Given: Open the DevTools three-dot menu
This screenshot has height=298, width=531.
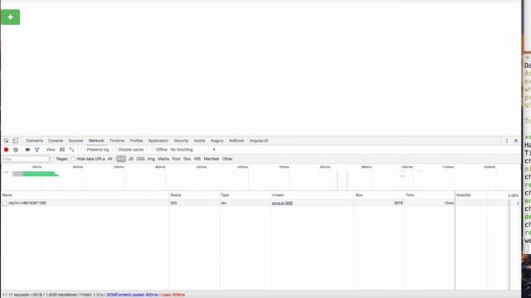Looking at the screenshot, I should [x=507, y=141].
